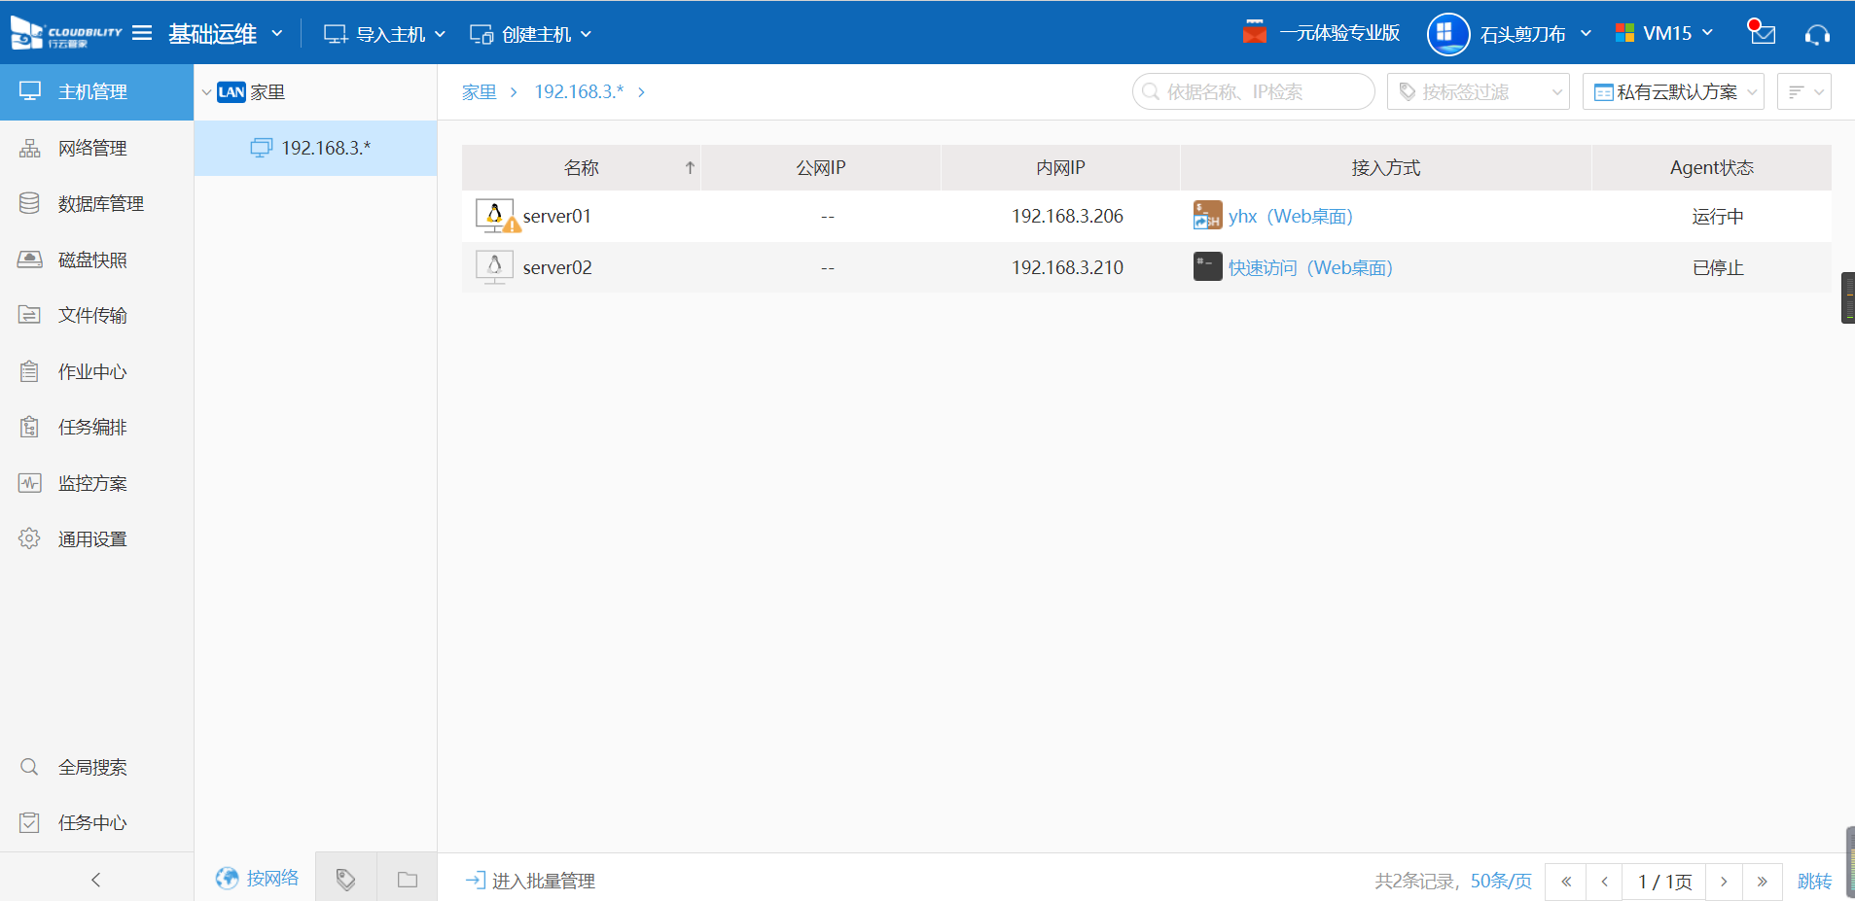Open the mail notifications icon
1855x901 pixels.
tap(1762, 33)
